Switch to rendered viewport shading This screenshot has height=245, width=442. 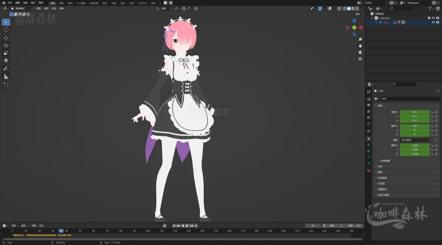coord(357,9)
